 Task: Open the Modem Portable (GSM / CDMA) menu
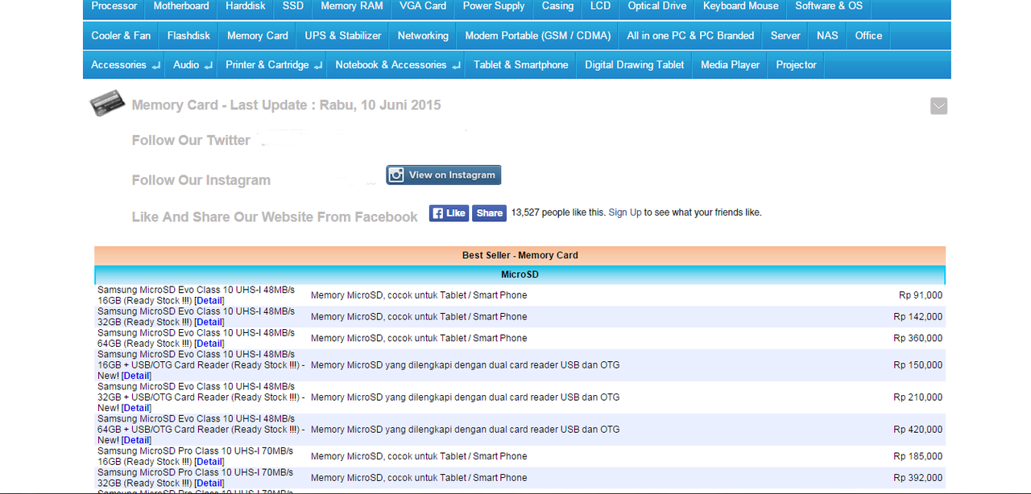(x=538, y=35)
